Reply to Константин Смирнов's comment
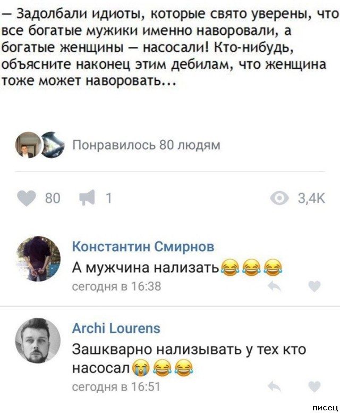 pyautogui.click(x=275, y=286)
